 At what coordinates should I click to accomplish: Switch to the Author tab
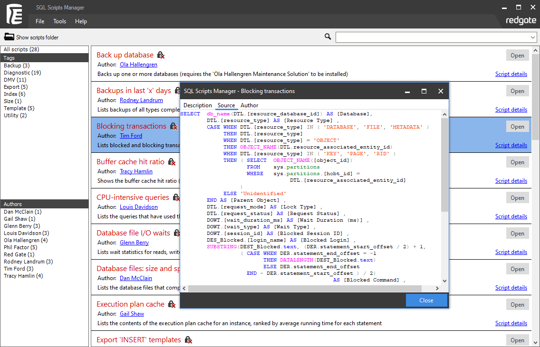249,105
